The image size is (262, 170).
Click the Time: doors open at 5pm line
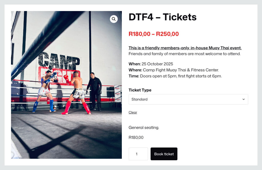pyautogui.click(x=175, y=76)
